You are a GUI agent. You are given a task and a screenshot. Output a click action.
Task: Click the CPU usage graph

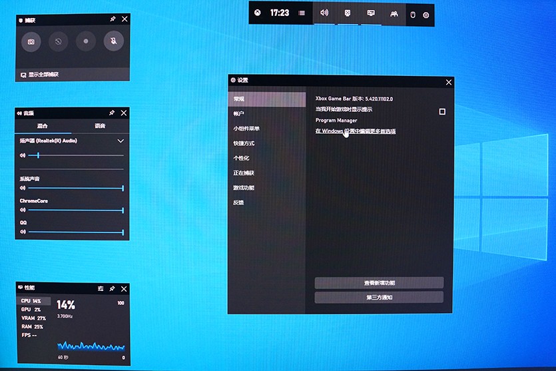pos(91,346)
